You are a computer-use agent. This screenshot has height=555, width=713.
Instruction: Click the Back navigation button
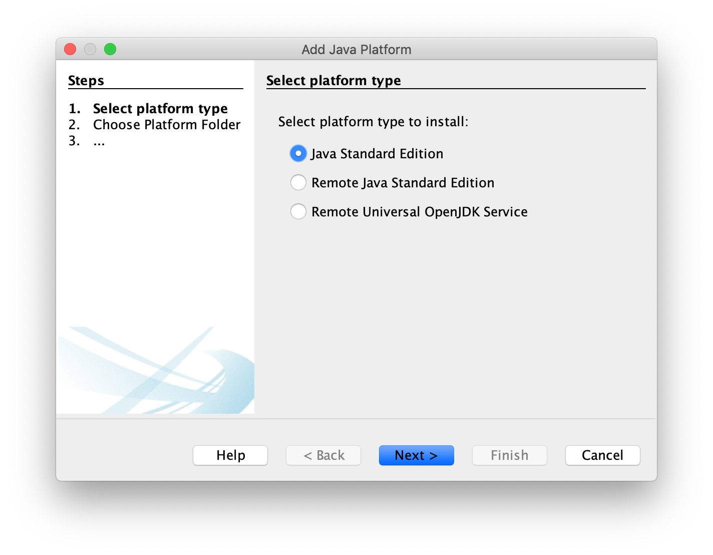tap(323, 455)
